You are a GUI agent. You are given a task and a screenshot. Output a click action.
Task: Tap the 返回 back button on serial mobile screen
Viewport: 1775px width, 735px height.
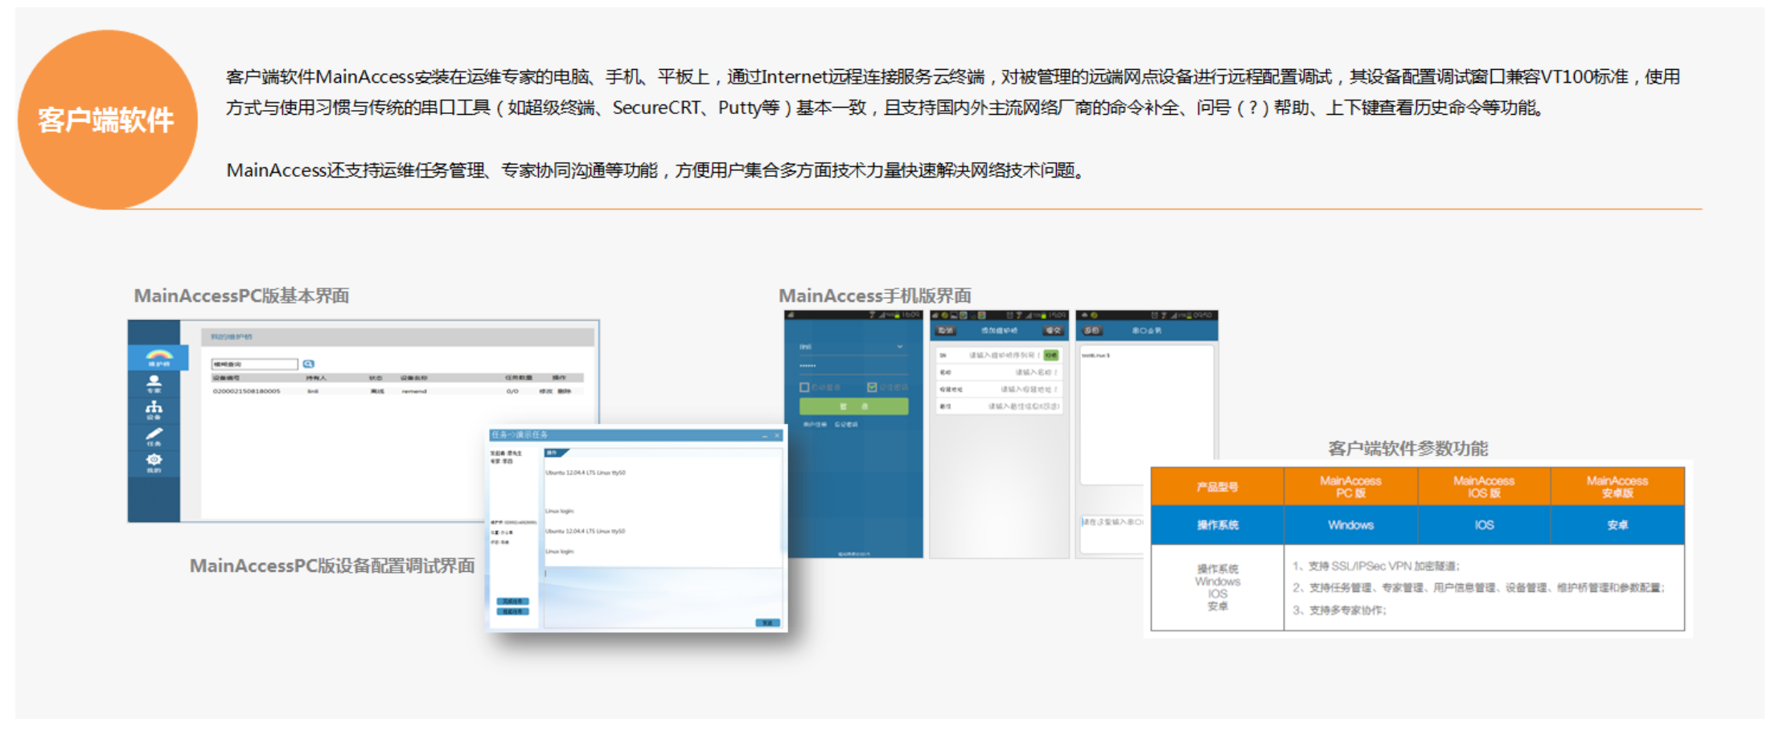1091,330
